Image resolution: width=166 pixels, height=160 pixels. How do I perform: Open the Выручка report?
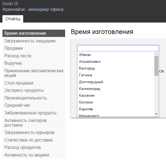(x=34, y=63)
